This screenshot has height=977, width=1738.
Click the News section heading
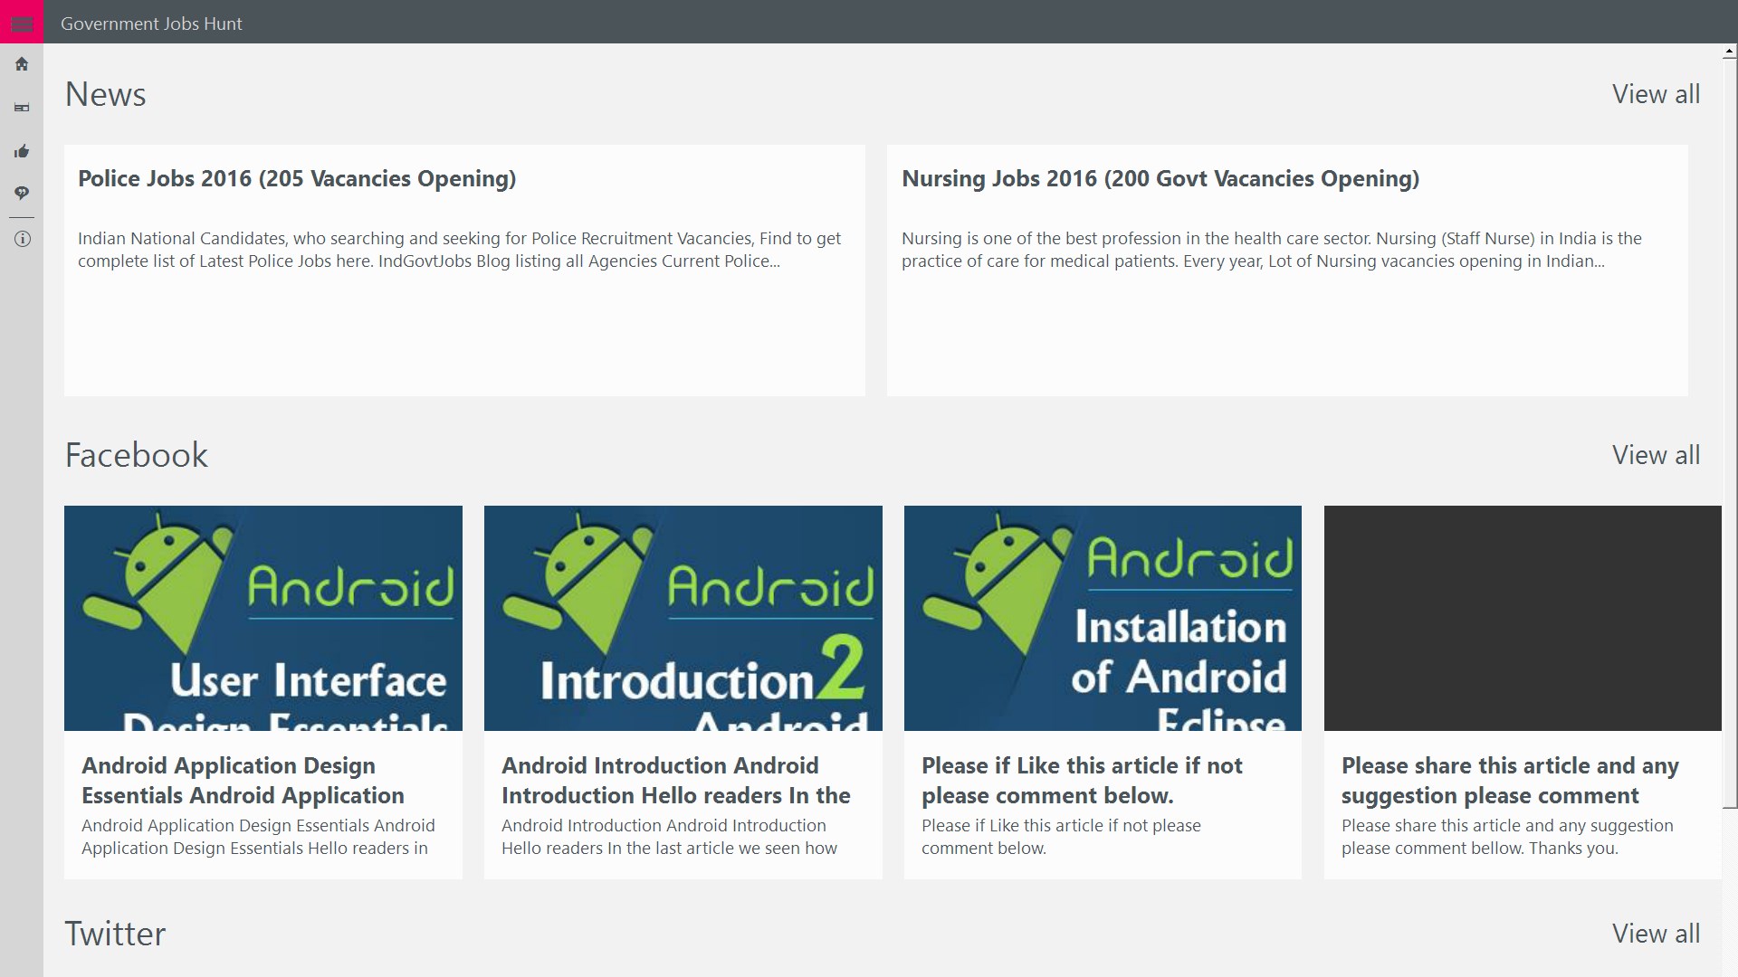105,95
